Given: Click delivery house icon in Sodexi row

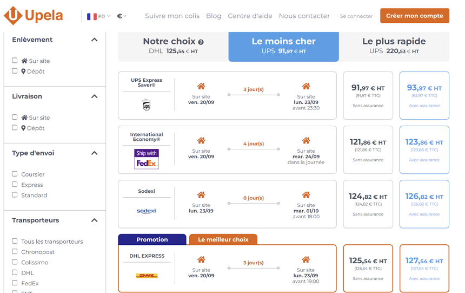Looking at the screenshot, I should tap(306, 194).
